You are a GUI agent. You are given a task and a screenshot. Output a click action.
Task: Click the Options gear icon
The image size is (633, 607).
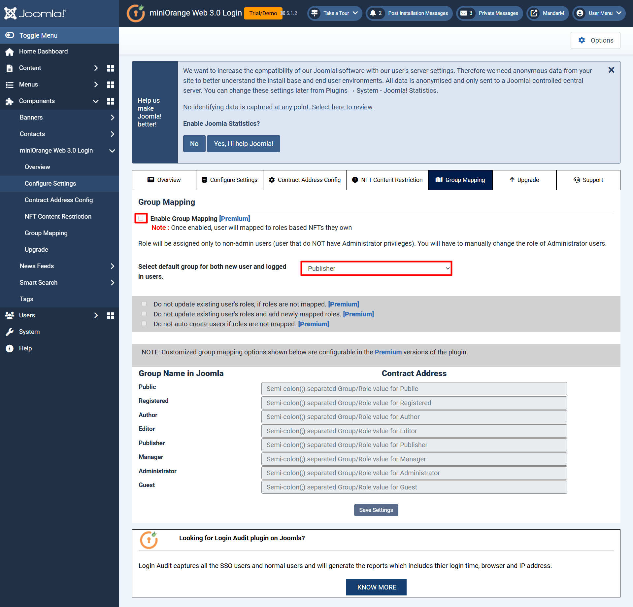582,40
